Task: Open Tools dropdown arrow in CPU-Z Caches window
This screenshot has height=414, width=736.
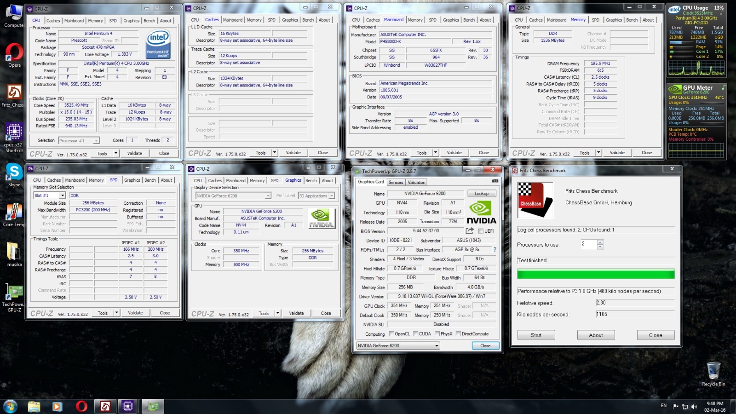Action: tap(275, 152)
